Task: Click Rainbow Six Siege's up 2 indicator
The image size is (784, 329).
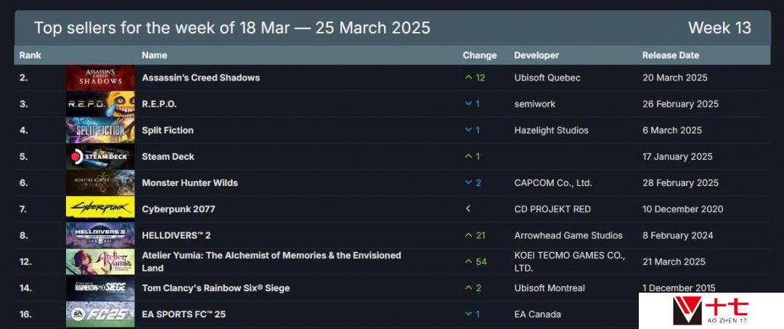Action: click(x=473, y=288)
